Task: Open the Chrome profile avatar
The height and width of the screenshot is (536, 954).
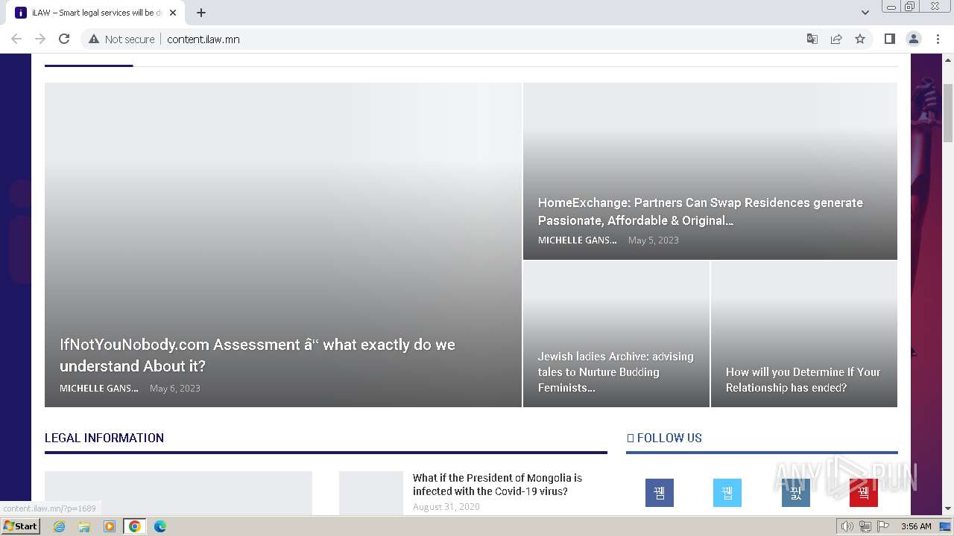Action: [914, 39]
